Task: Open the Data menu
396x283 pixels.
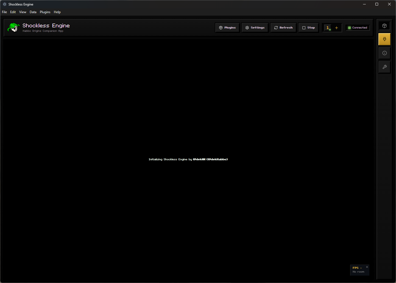Action: (x=33, y=12)
